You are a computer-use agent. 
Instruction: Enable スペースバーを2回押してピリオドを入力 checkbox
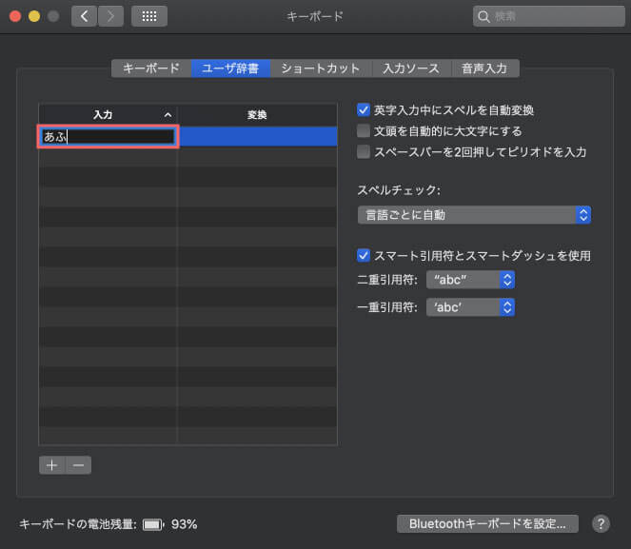click(x=364, y=151)
